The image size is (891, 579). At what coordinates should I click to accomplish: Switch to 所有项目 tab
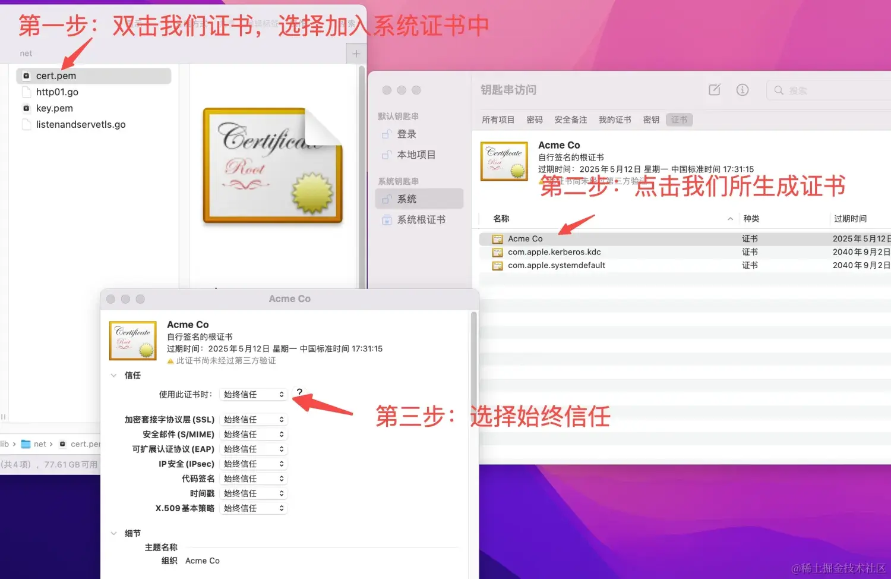pos(498,119)
